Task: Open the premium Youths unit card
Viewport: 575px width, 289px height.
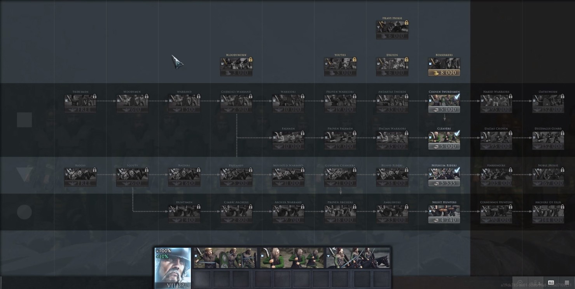Action: [340, 67]
